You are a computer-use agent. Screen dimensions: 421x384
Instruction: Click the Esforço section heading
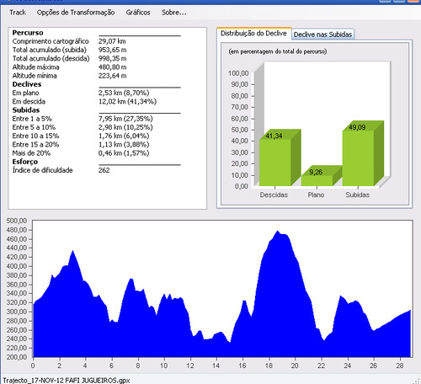(x=25, y=162)
